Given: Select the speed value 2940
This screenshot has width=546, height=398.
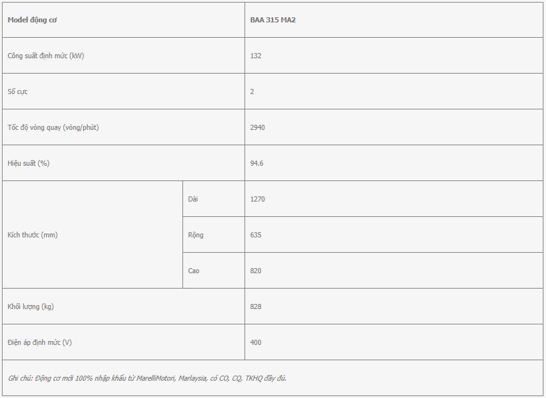Looking at the screenshot, I should pos(257,127).
